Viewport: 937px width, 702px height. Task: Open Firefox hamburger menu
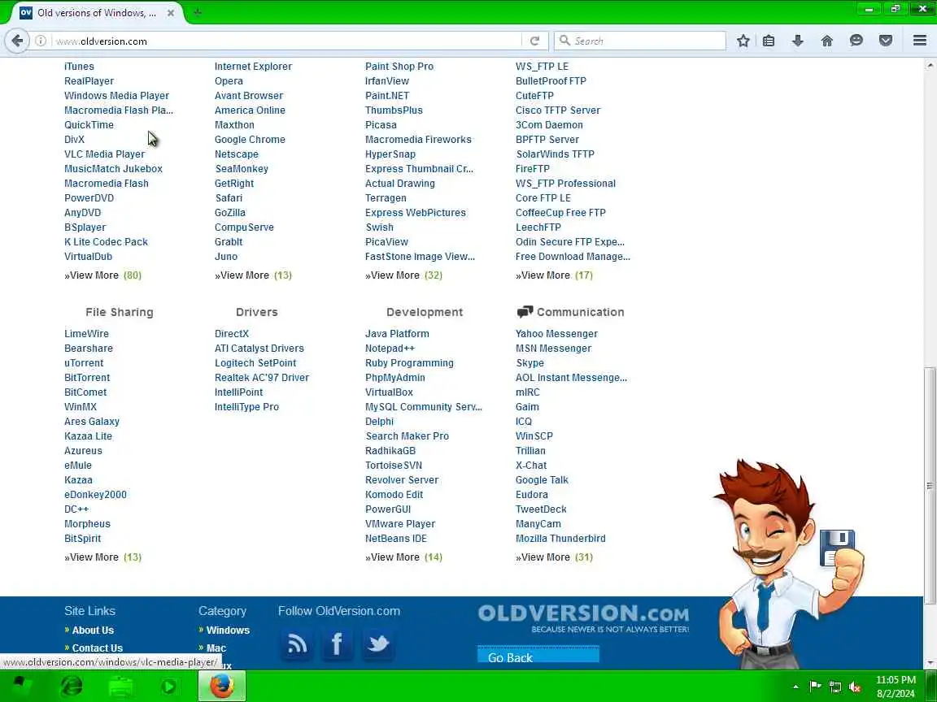point(920,41)
